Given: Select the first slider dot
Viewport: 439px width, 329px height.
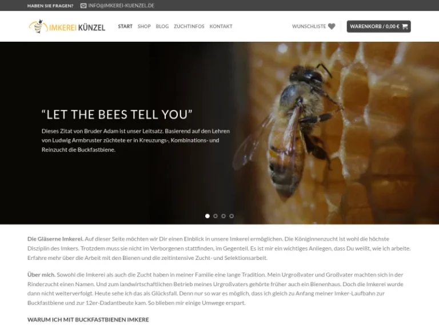Looking at the screenshot, I should [207, 216].
